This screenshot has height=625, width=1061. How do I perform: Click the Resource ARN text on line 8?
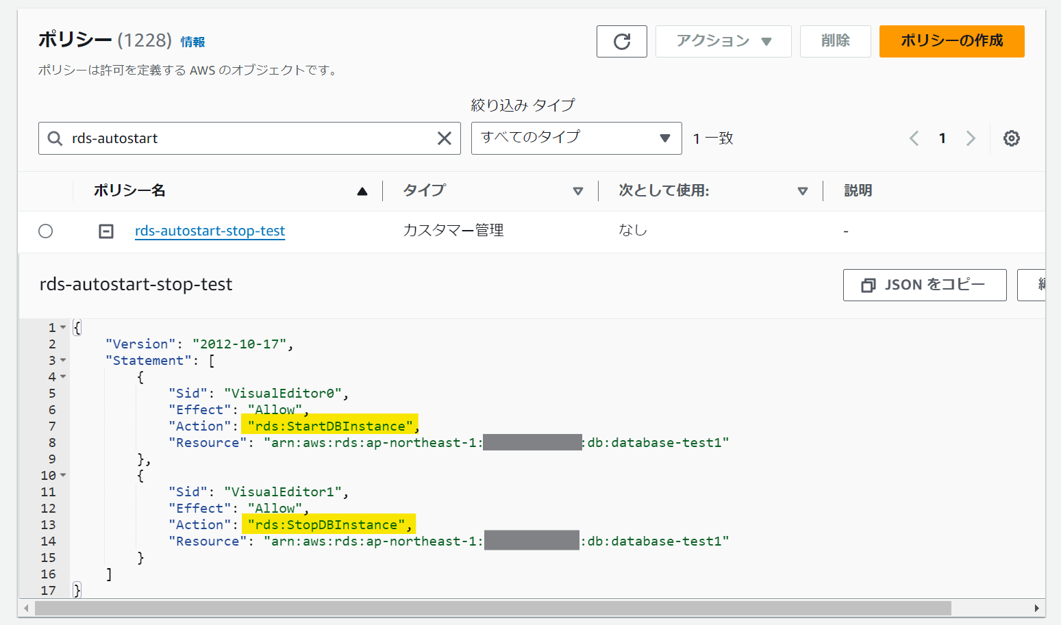[496, 442]
